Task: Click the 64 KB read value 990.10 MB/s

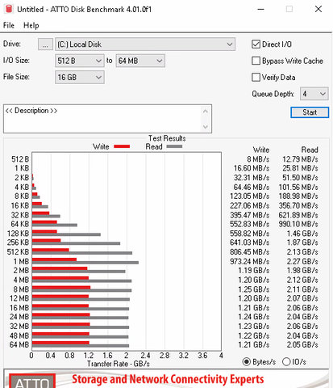Action: click(x=298, y=224)
